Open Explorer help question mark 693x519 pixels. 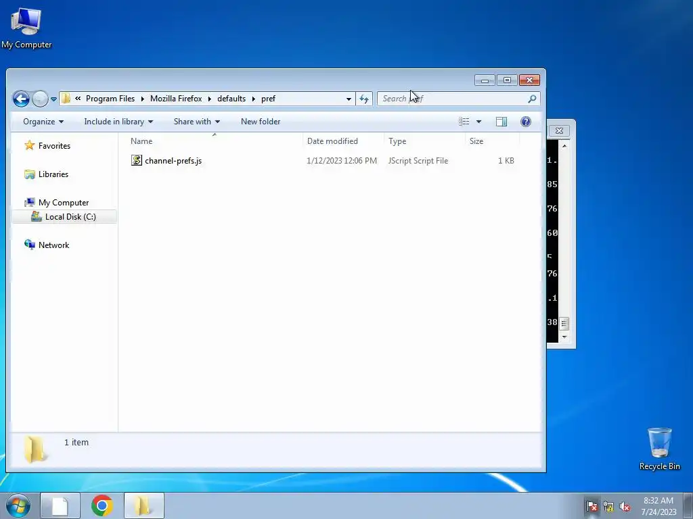(x=525, y=122)
